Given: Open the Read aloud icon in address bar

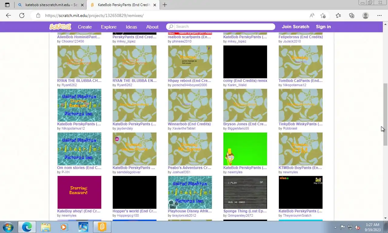Looking at the screenshot, I should click(x=312, y=15).
